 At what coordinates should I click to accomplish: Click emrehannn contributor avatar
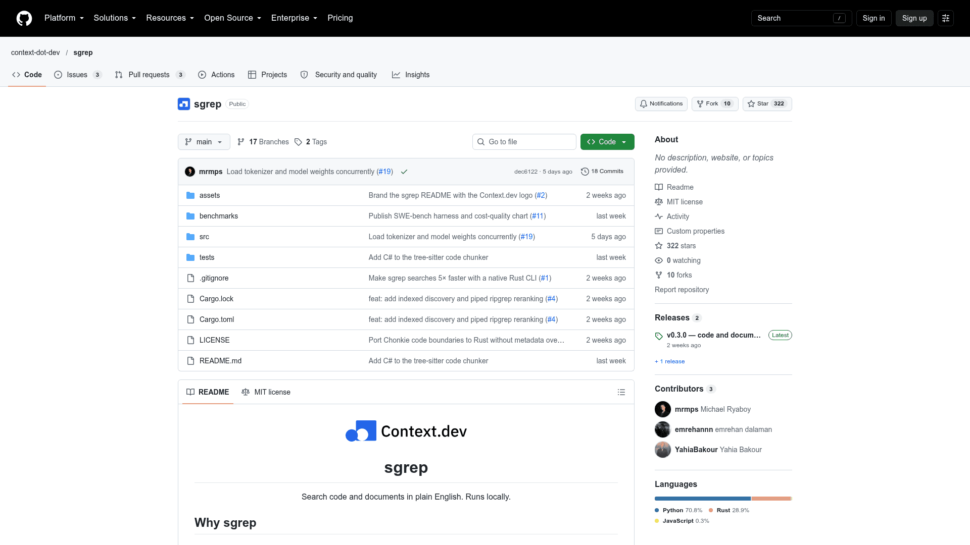click(x=663, y=429)
